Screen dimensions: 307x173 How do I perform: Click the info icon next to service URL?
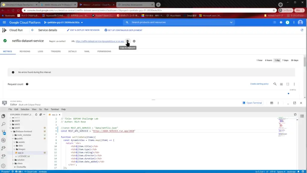pyautogui.click(x=134, y=41)
